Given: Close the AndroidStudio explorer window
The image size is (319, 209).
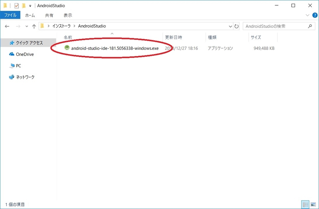Looking at the screenshot, I should point(310,6).
